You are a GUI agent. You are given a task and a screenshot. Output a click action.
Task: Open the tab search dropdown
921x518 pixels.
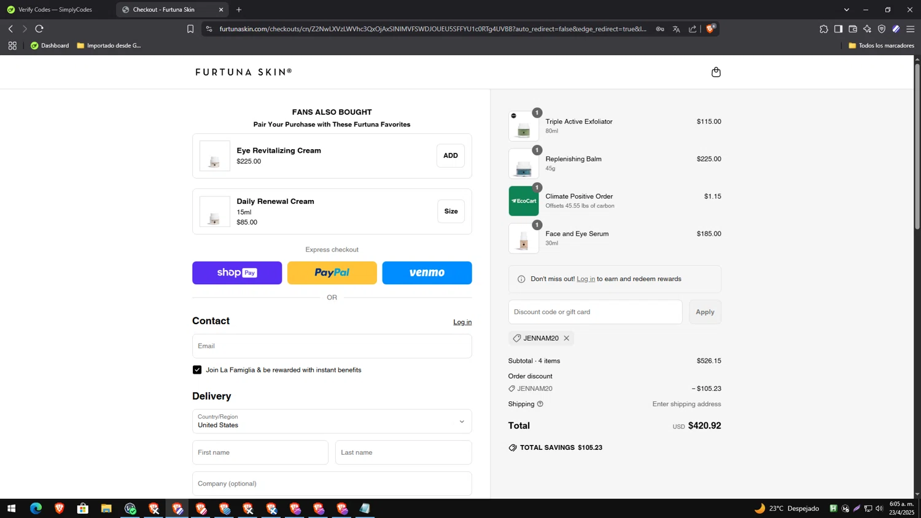(x=847, y=10)
